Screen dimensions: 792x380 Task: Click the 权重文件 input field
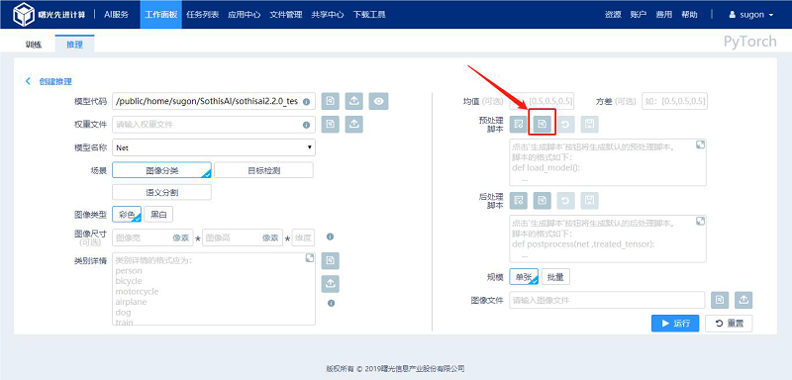214,124
